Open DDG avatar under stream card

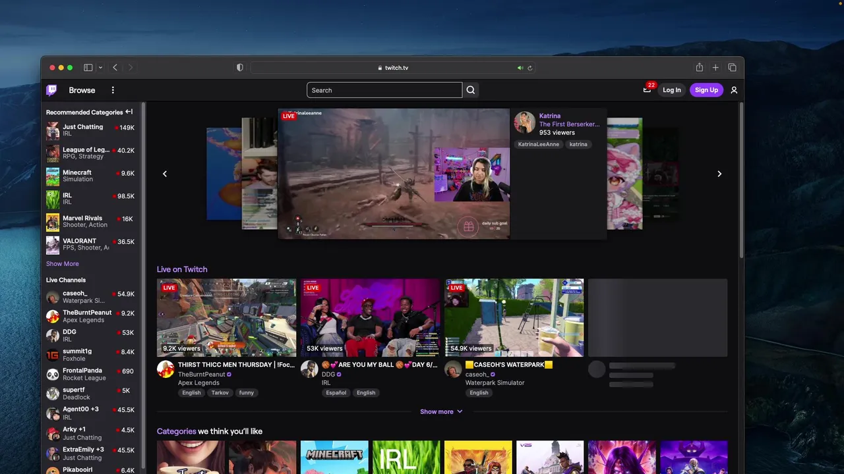pyautogui.click(x=309, y=369)
